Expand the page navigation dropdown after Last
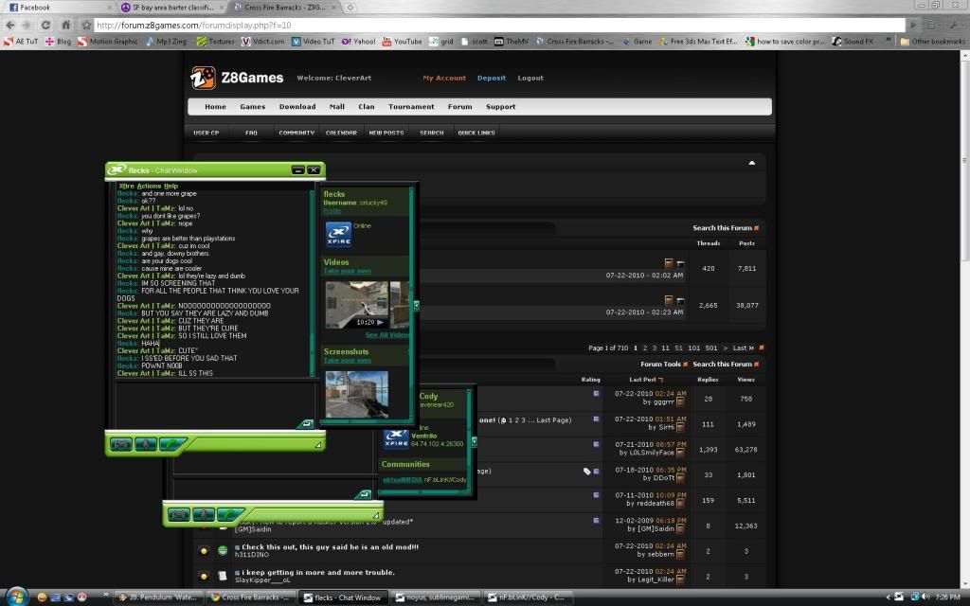 pos(761,348)
